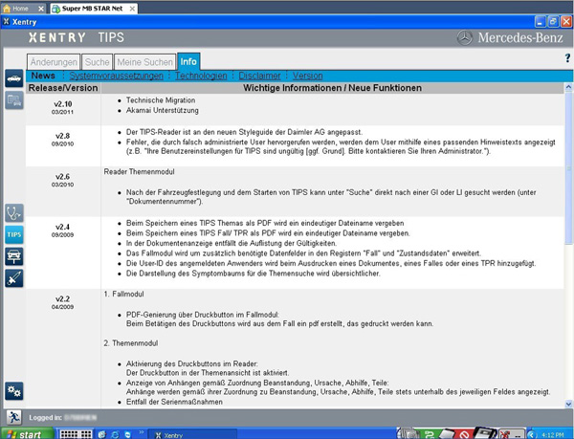Click the scrollbar down arrow
The height and width of the screenshot is (439, 574).
(568, 405)
